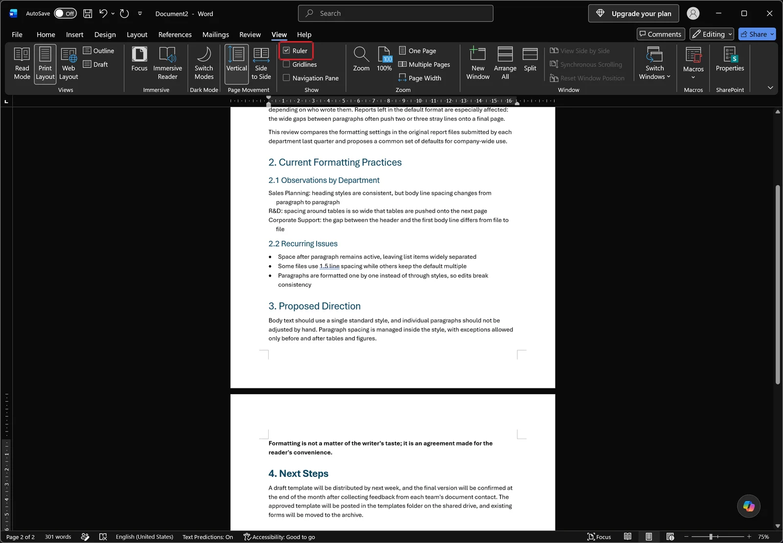
Task: Switch to the Insert tab
Action: tap(75, 34)
